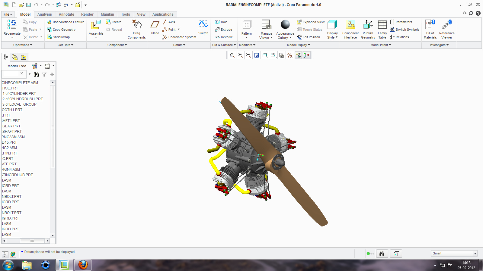Click the Relations button
Screen dimensions: 483x271
pyautogui.click(x=399, y=37)
